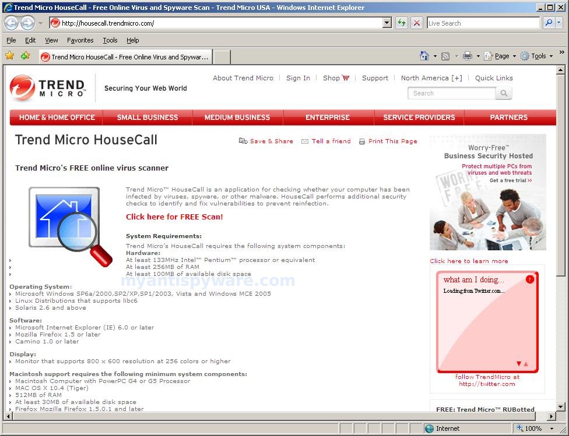Open the Small Business section
The image size is (569, 436).
[x=147, y=118]
